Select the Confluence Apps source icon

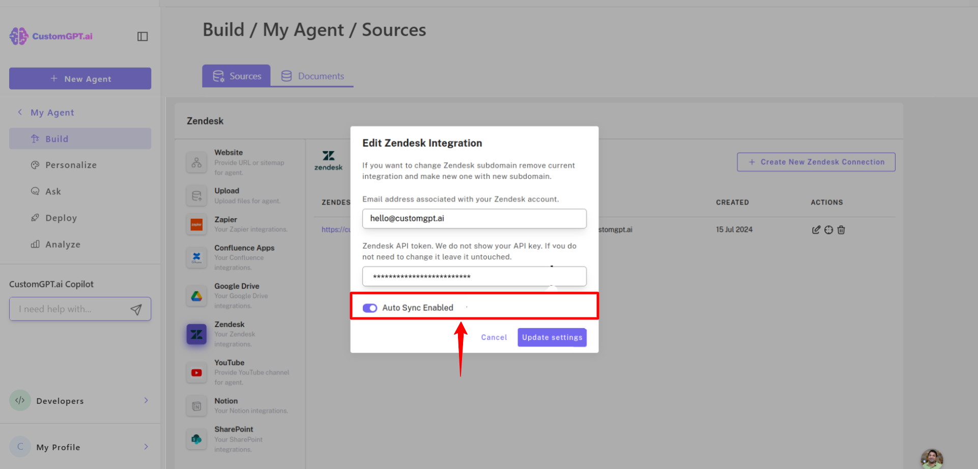click(x=196, y=257)
